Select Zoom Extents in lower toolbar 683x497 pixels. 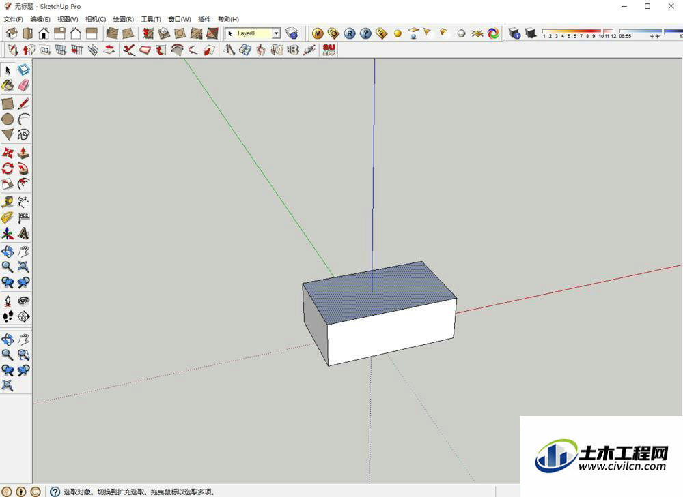[x=8, y=385]
